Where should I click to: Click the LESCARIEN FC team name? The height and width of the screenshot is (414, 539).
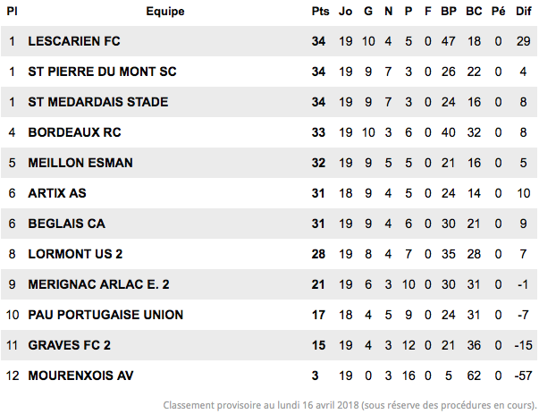[x=74, y=41]
